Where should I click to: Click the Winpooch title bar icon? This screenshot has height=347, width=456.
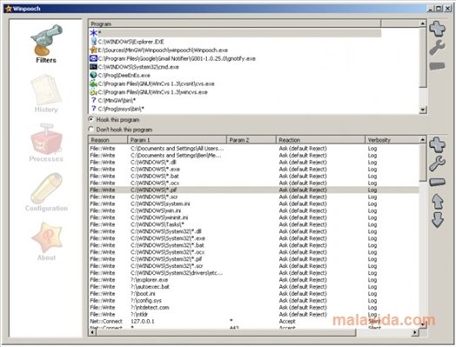click(9, 9)
